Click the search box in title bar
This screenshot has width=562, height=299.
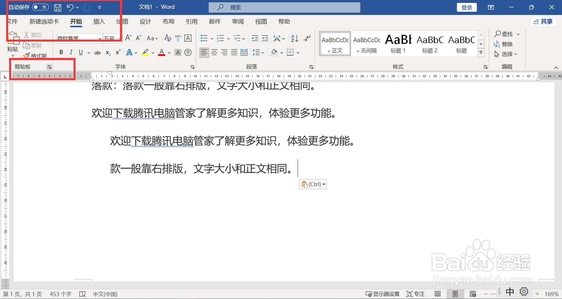[285, 7]
